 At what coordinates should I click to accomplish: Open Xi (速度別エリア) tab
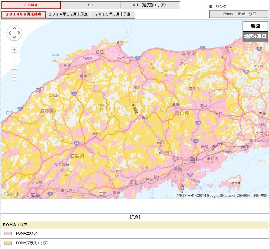[x=150, y=5]
